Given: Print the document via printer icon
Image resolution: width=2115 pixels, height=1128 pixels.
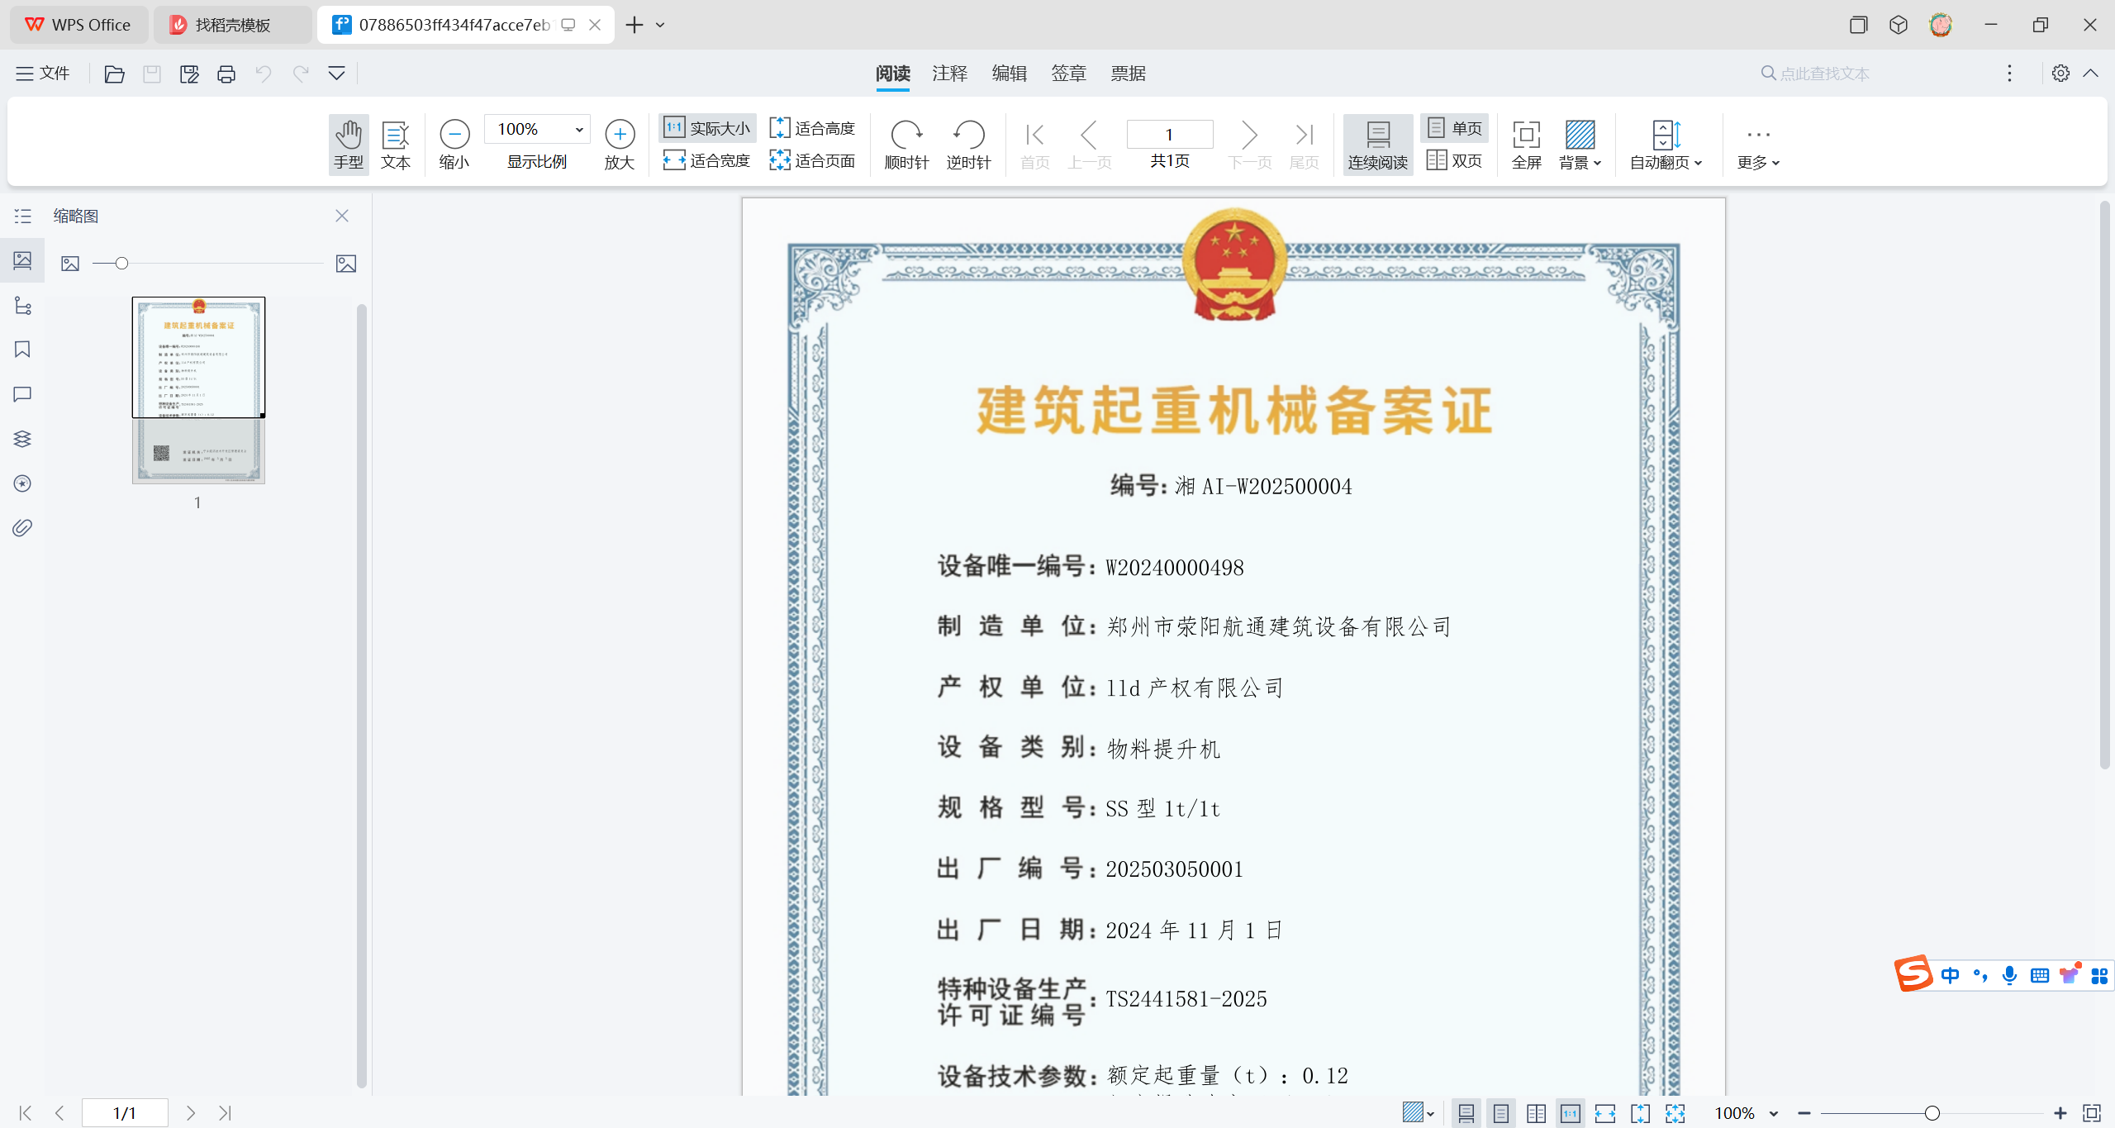Looking at the screenshot, I should click(x=226, y=74).
